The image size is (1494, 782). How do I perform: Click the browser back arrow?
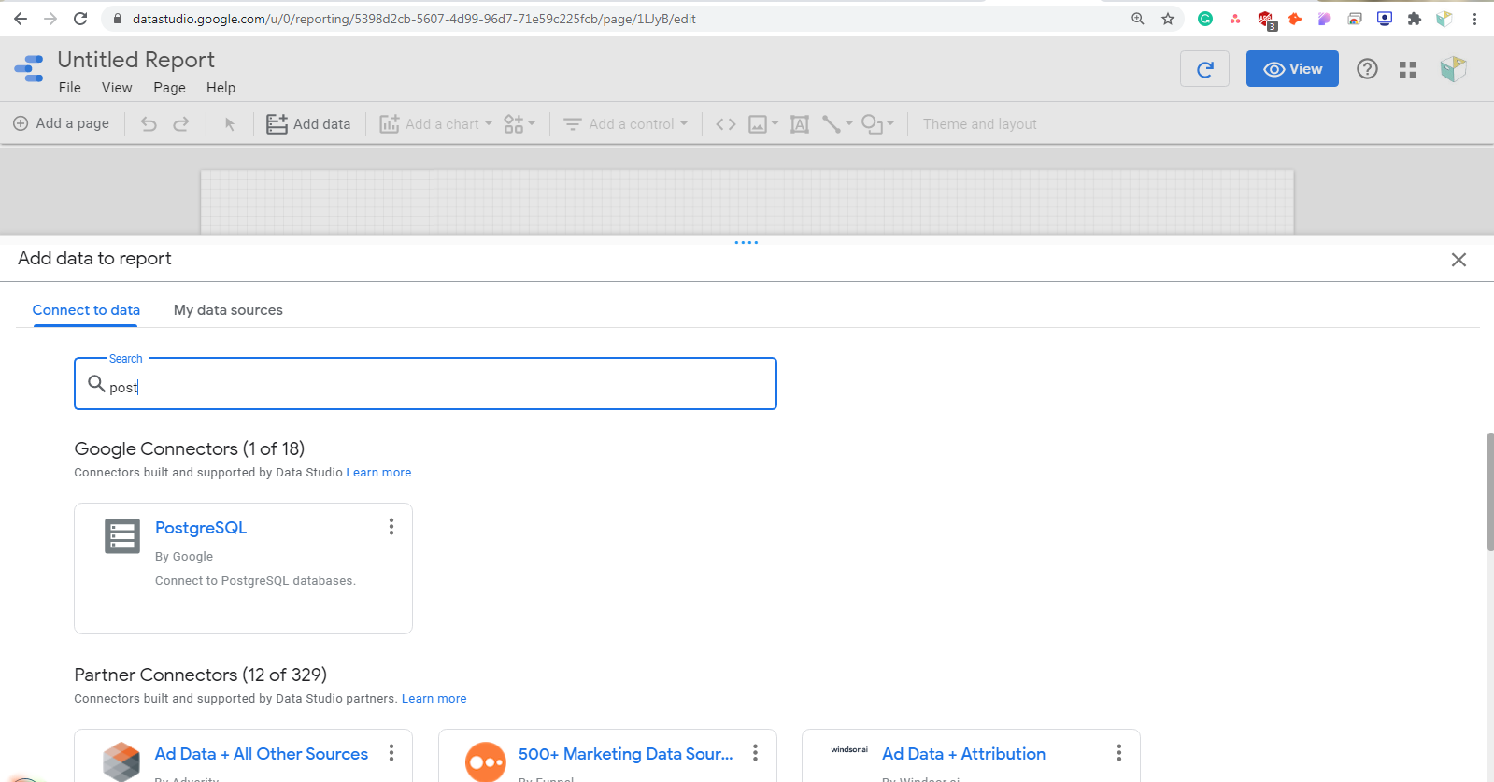pos(21,19)
